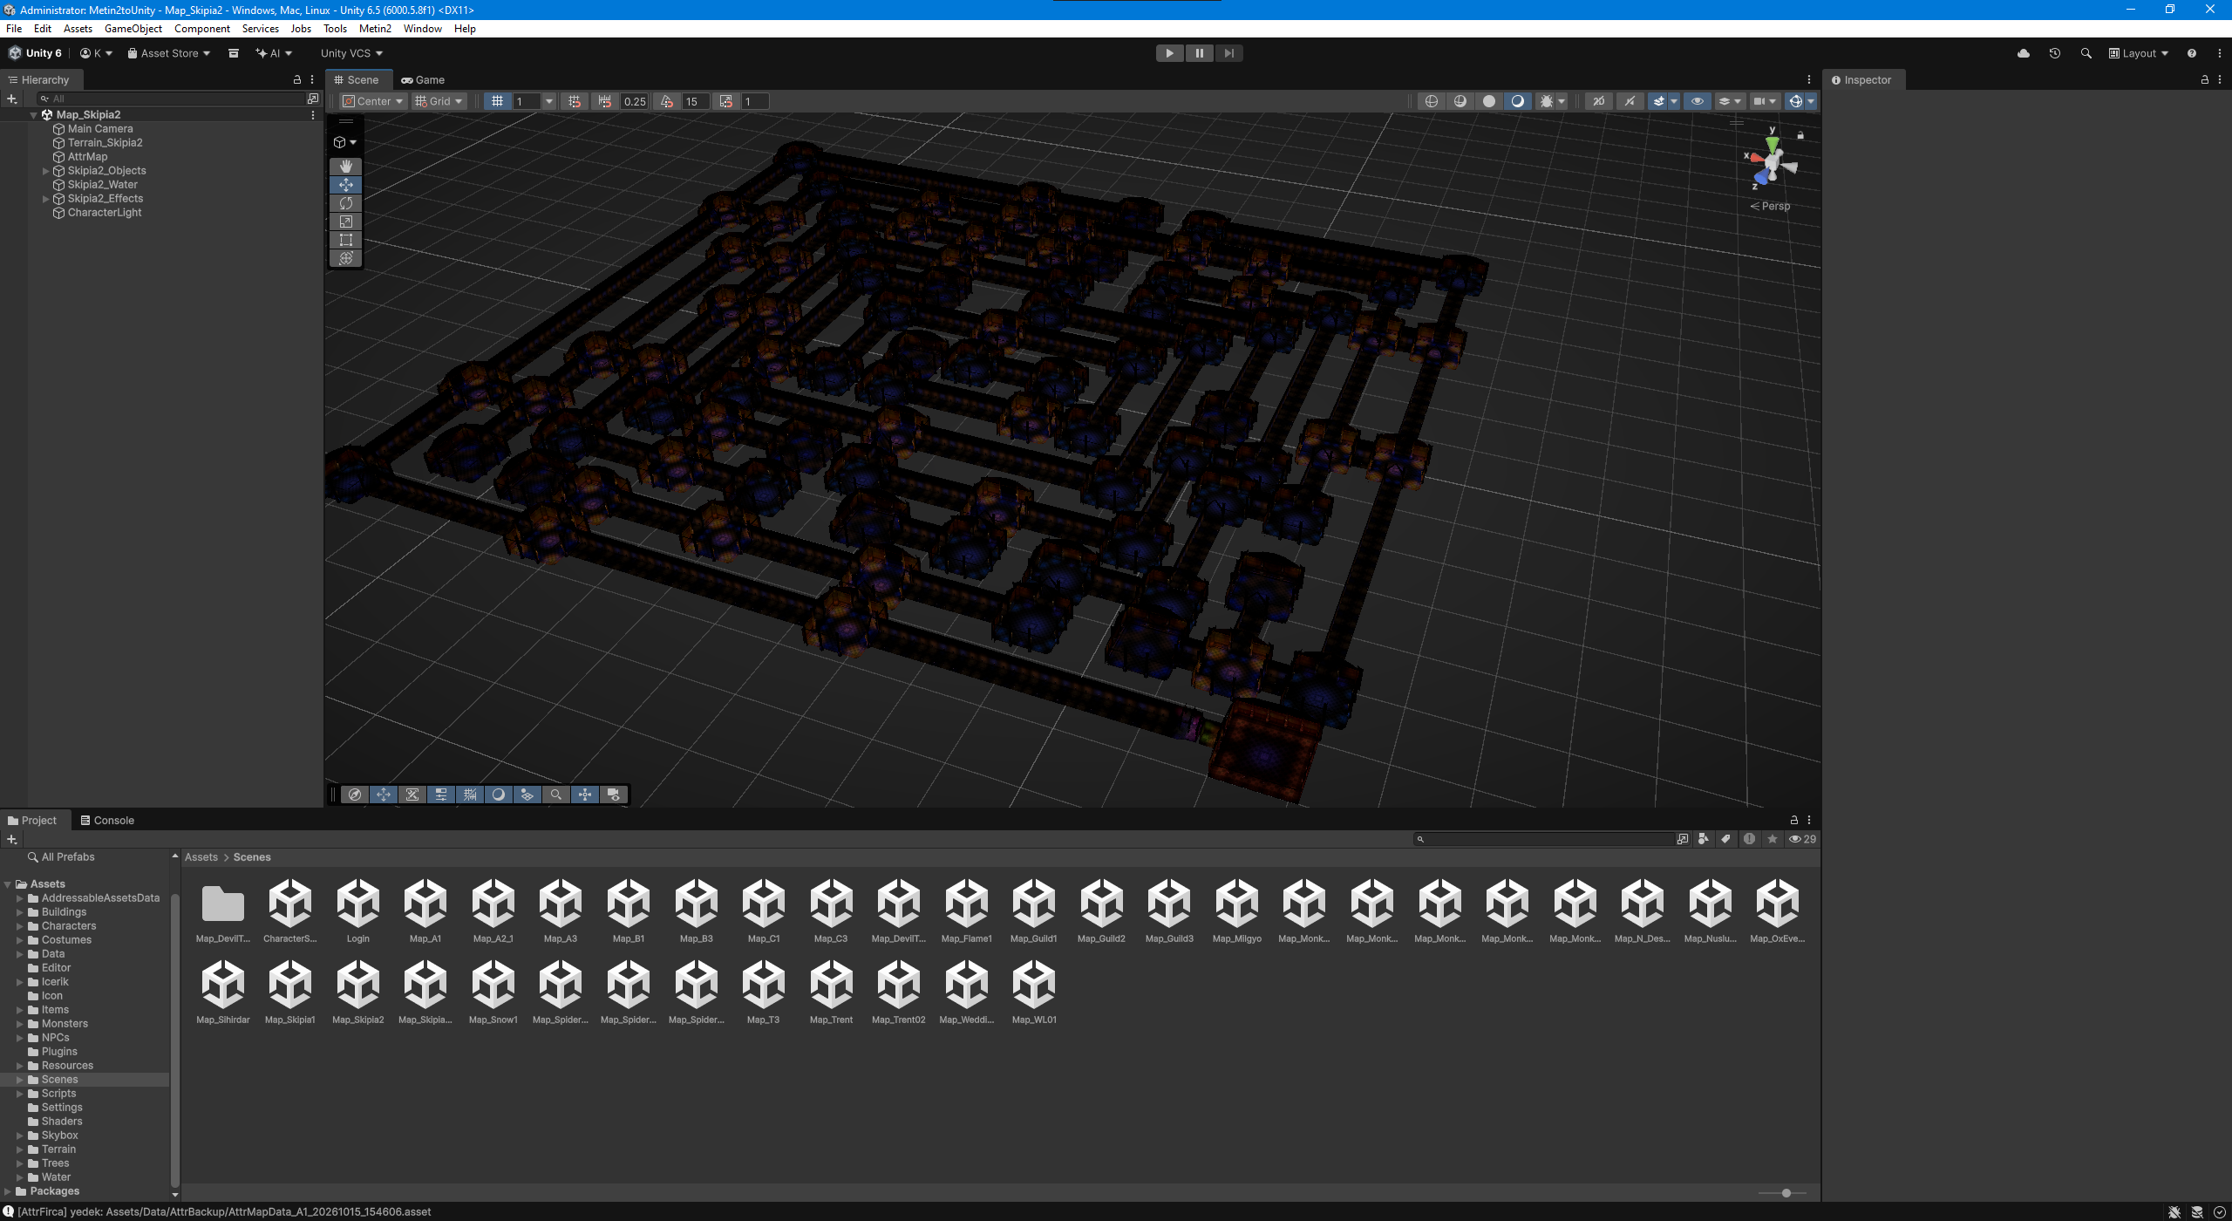Open the package manager icon beside Asset Store
This screenshot has width=2232, height=1221.
click(234, 53)
